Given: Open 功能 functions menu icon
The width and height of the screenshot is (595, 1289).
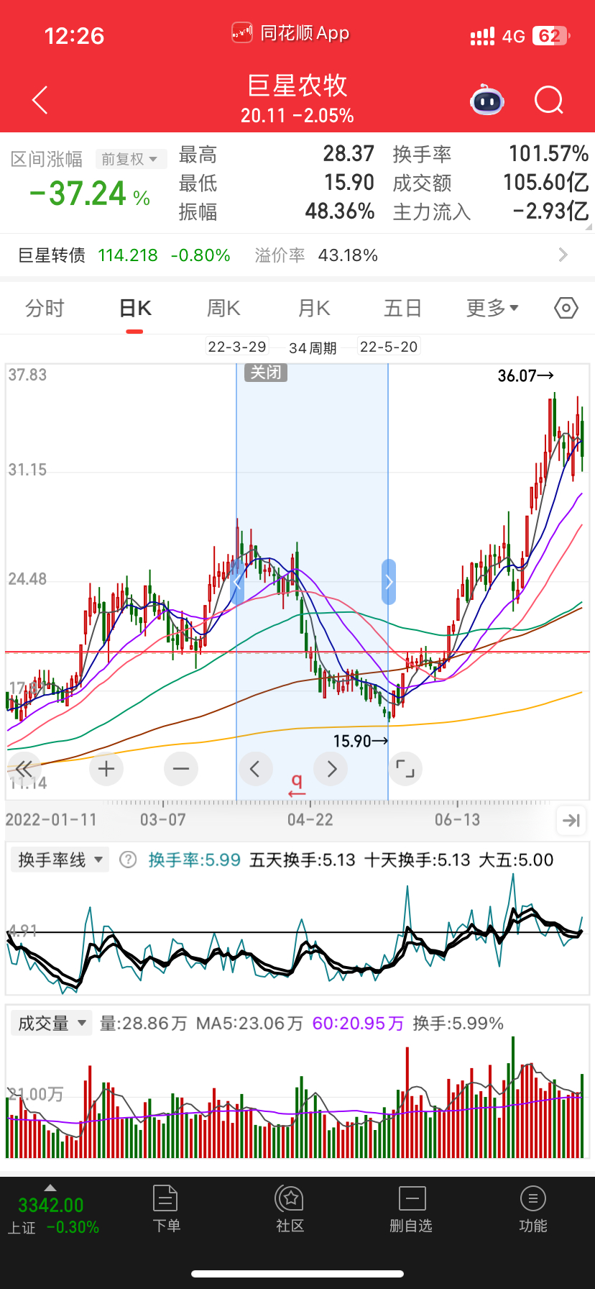Looking at the screenshot, I should pyautogui.click(x=532, y=1209).
